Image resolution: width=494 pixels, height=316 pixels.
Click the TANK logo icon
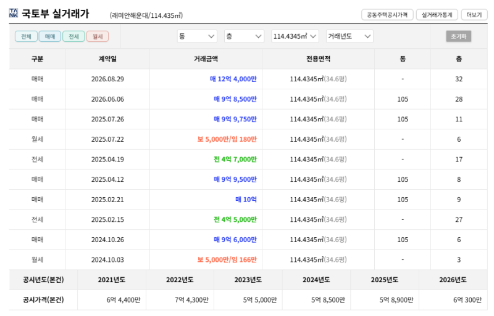tap(14, 13)
